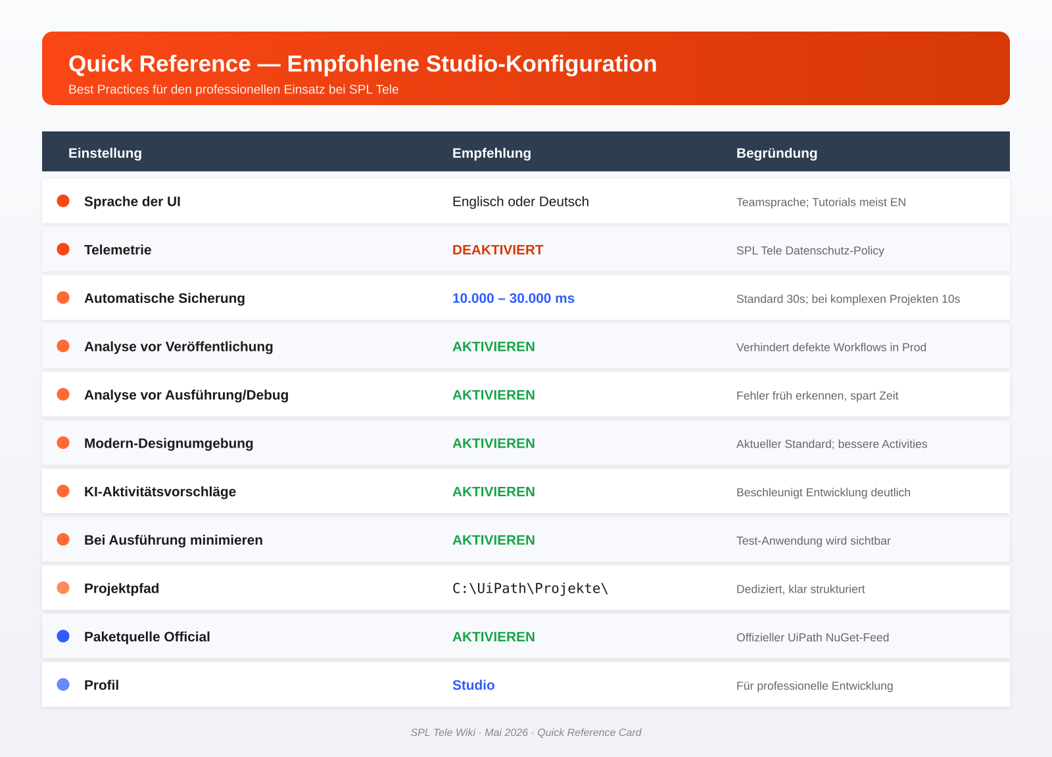Click Fehler früh erkennen, spart Zeit
Image resolution: width=1052 pixels, height=757 pixels.
click(817, 396)
